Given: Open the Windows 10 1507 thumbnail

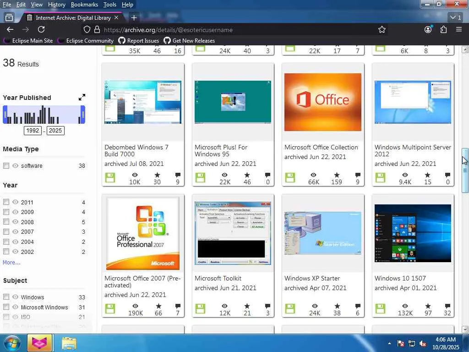Looking at the screenshot, I should [x=413, y=233].
